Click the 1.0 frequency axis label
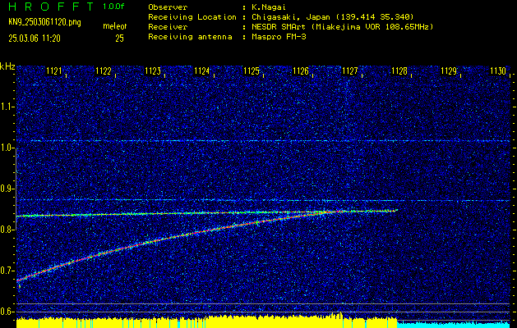 pos(7,148)
